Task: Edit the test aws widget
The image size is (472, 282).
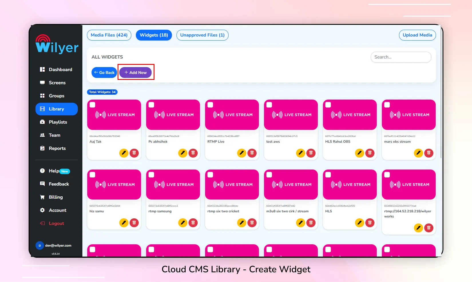Action: (301, 153)
